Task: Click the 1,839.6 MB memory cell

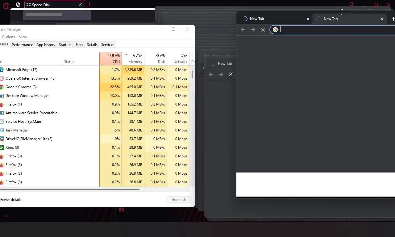Action: 133,70
